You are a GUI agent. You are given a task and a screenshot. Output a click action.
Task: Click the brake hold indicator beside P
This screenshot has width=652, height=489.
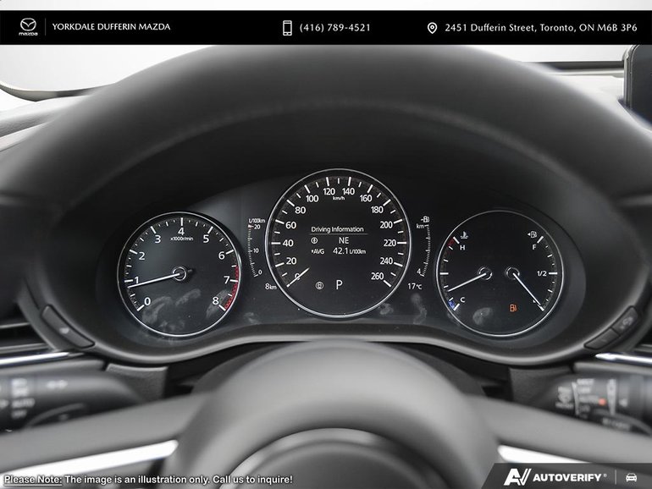coord(318,286)
